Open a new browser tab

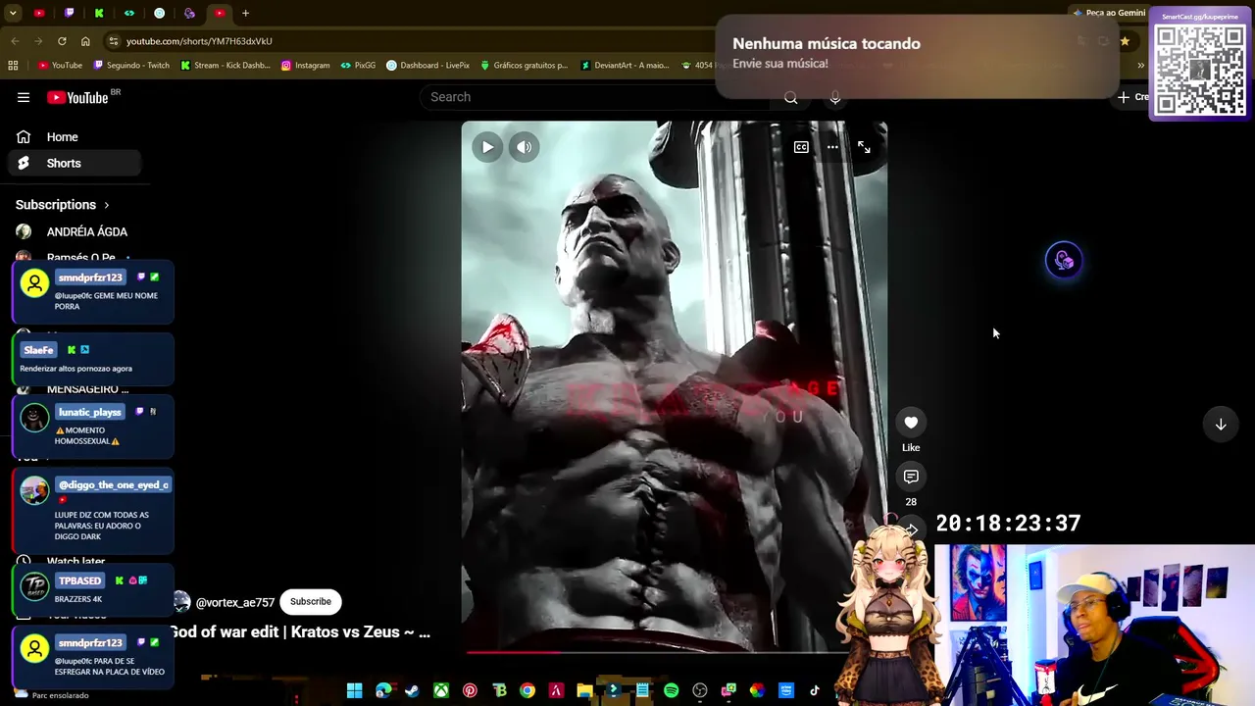pos(246,13)
